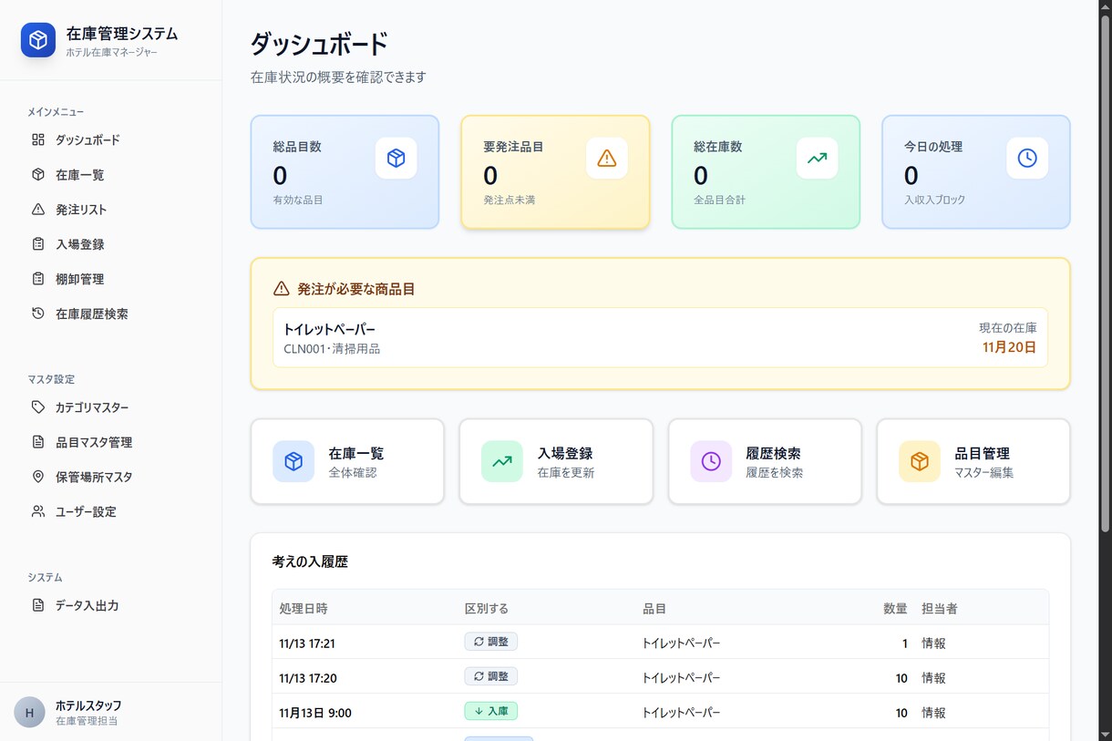The width and height of the screenshot is (1112, 741).
Task: Click the warning icon on 要発注品目 card
Action: pos(606,158)
